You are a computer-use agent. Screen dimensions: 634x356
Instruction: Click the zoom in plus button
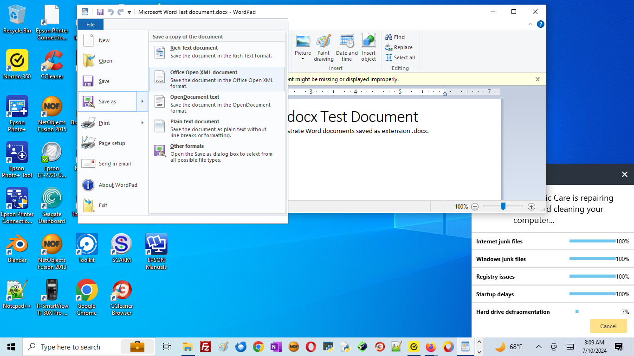[531, 207]
